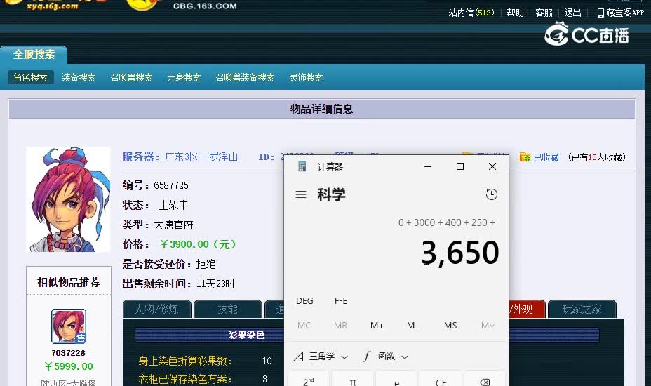Toggle DEG angle unit

click(x=304, y=301)
